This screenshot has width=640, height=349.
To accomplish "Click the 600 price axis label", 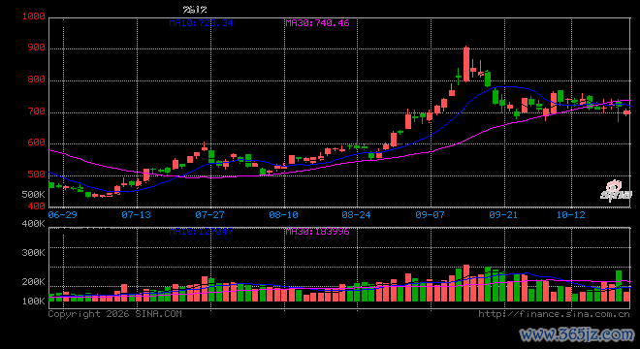I will coord(36,143).
